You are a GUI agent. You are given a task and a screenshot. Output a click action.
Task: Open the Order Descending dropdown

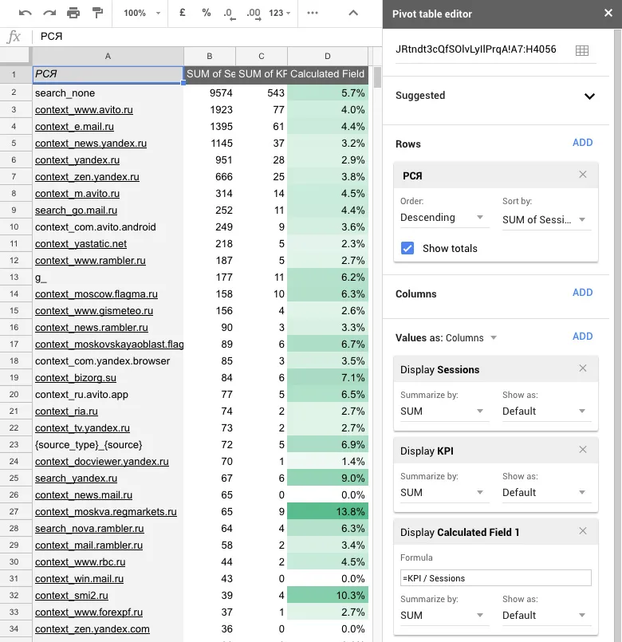(x=444, y=218)
